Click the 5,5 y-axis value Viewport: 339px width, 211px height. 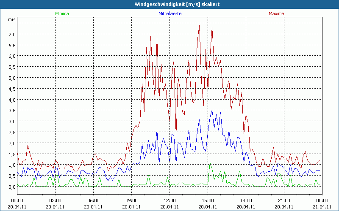pyautogui.click(x=12, y=67)
